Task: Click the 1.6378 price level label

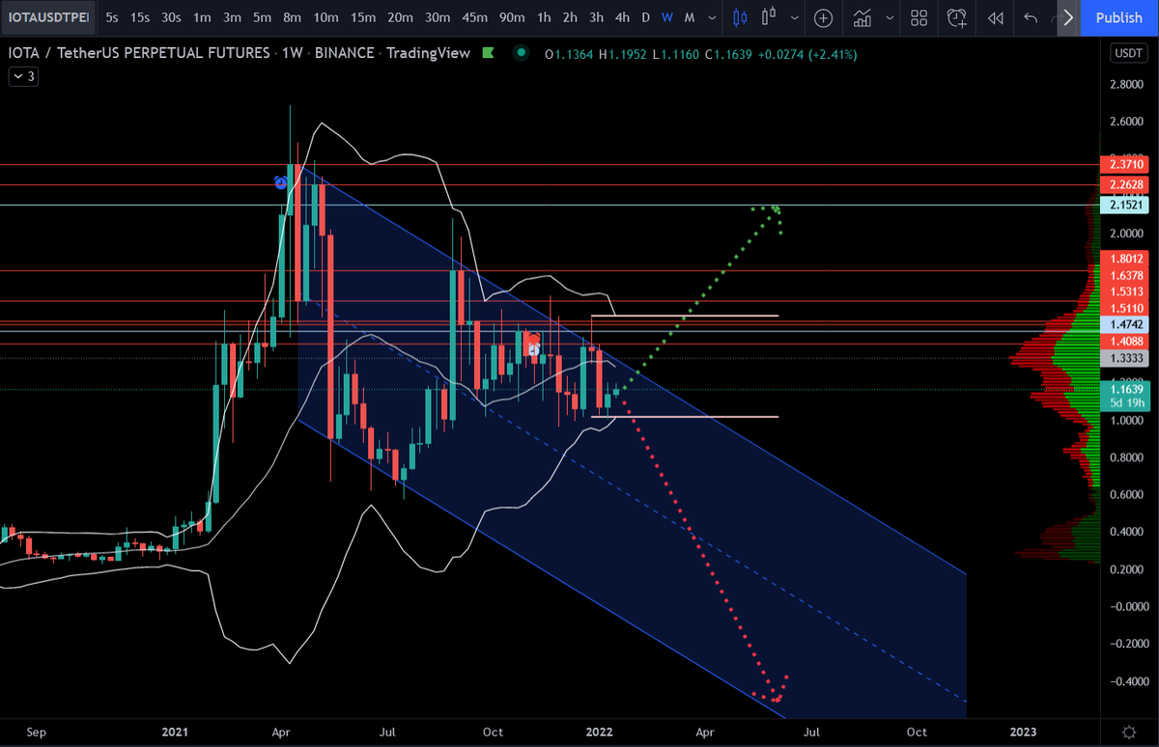Action: [1124, 275]
